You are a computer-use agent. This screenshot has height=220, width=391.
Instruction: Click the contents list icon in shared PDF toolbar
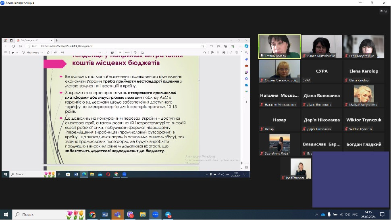6,52
